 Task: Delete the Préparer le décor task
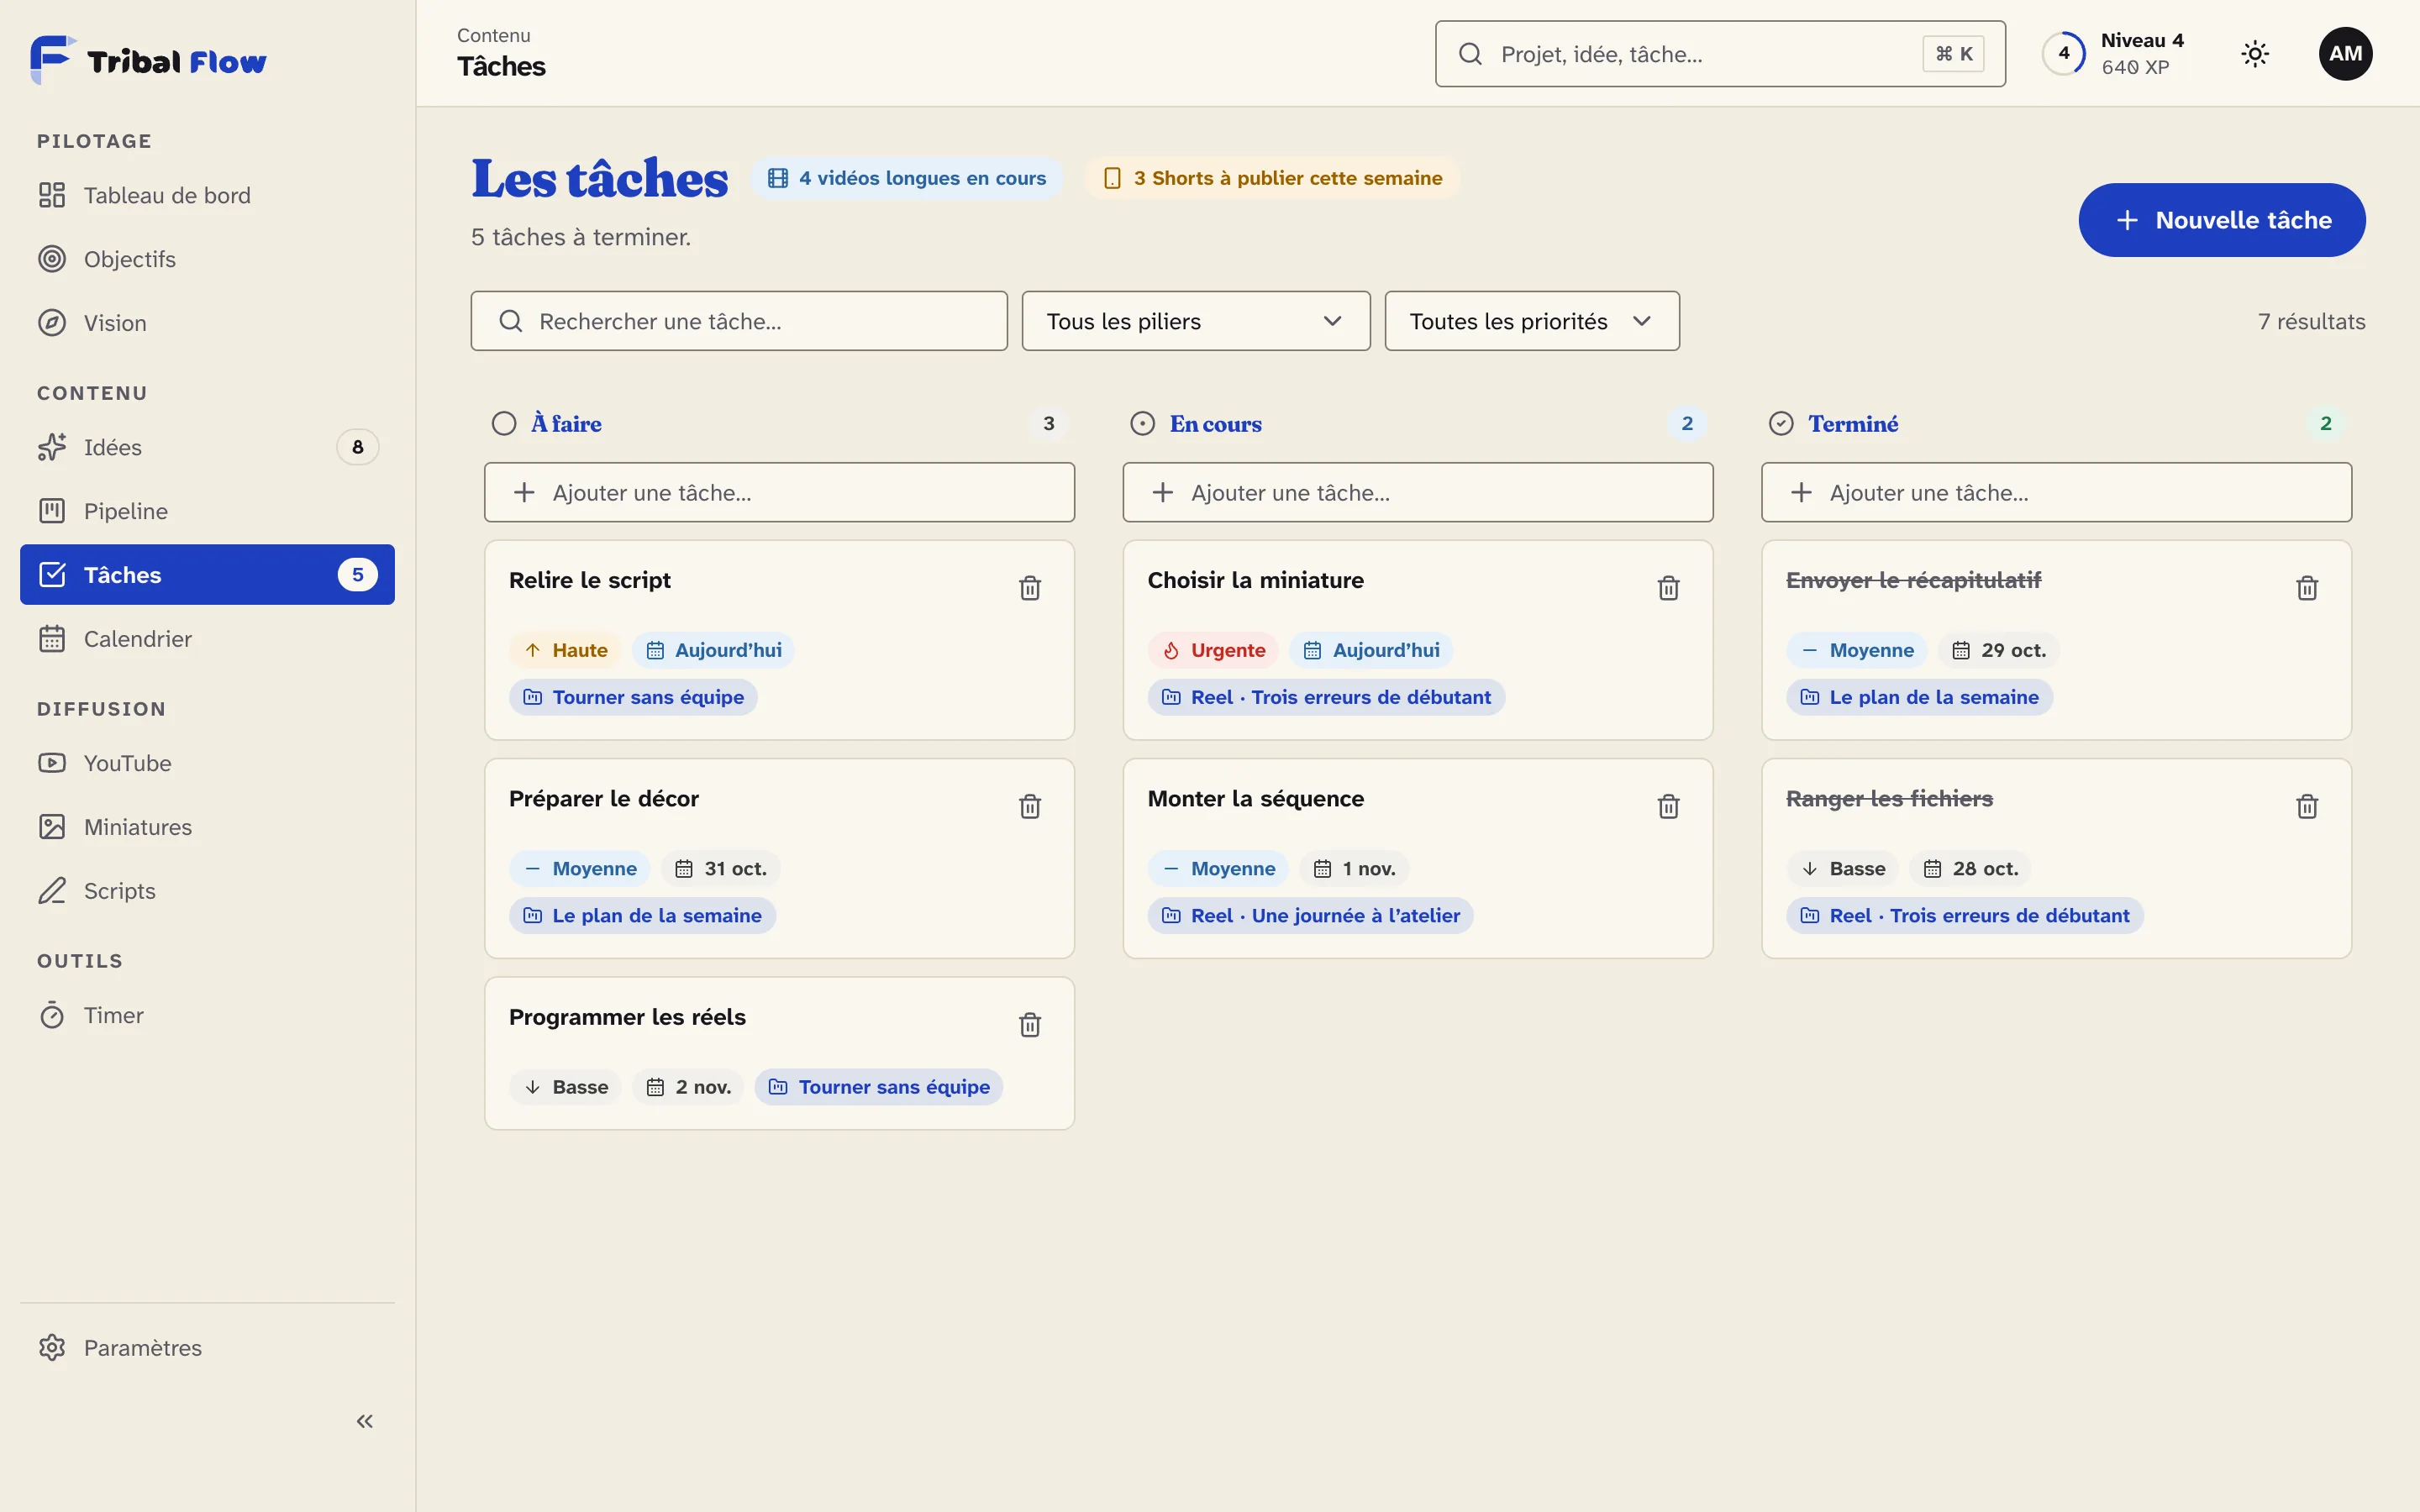tap(1029, 806)
